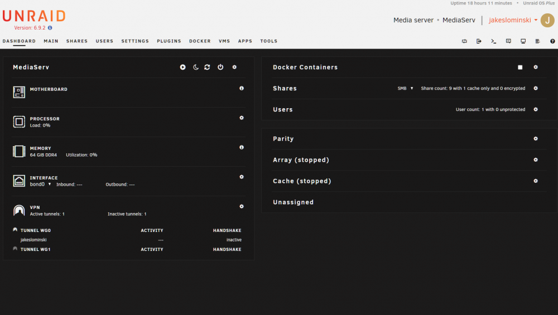Click the logout icon in the toolbar
Image resolution: width=558 pixels, height=315 pixels.
(x=479, y=41)
